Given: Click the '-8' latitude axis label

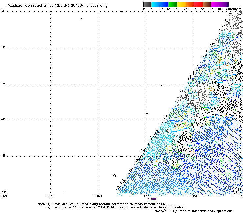Looking at the screenshot, I should coord(3,156).
